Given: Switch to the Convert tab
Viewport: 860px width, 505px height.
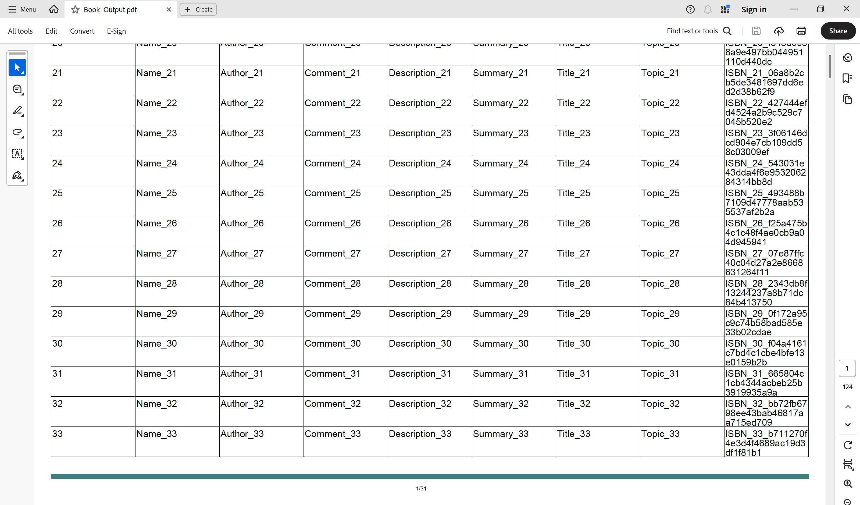Looking at the screenshot, I should point(82,31).
